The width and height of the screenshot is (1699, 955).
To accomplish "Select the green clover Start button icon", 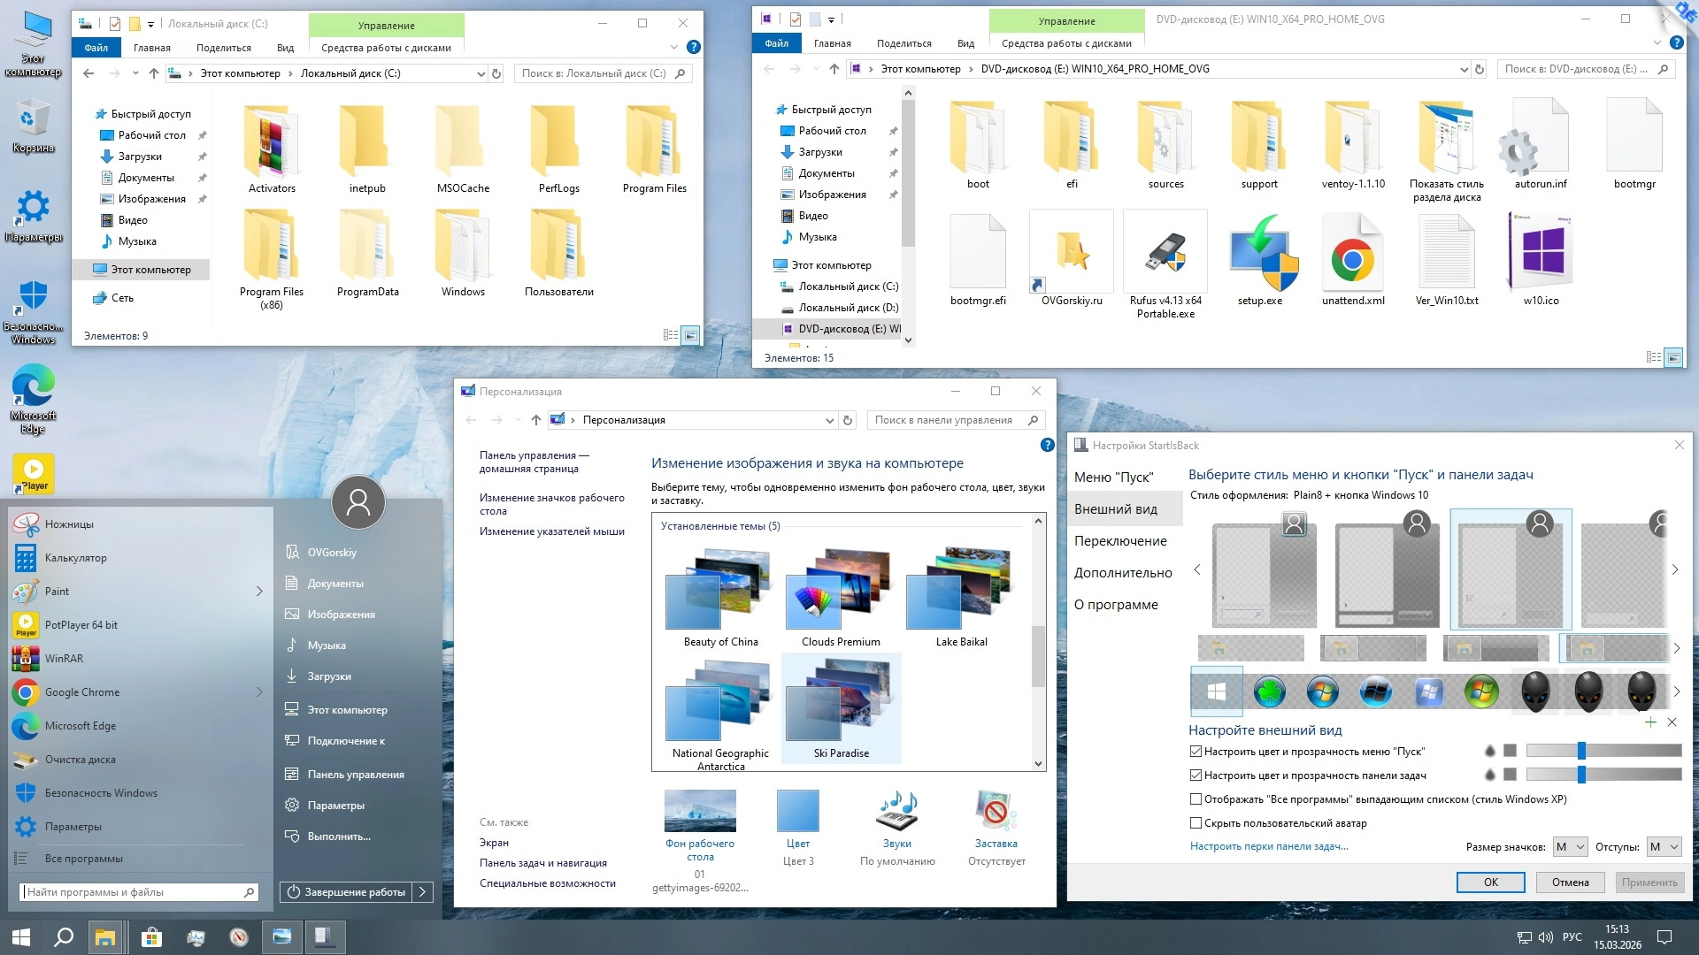I will [1269, 691].
